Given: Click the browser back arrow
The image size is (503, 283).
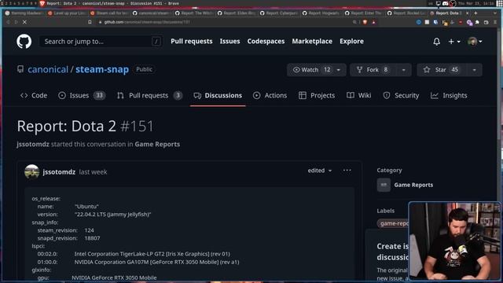Looking at the screenshot, I should 8,22.
